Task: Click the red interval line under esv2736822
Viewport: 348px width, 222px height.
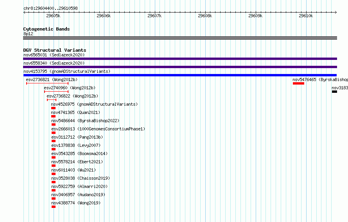Action: coord(52,100)
